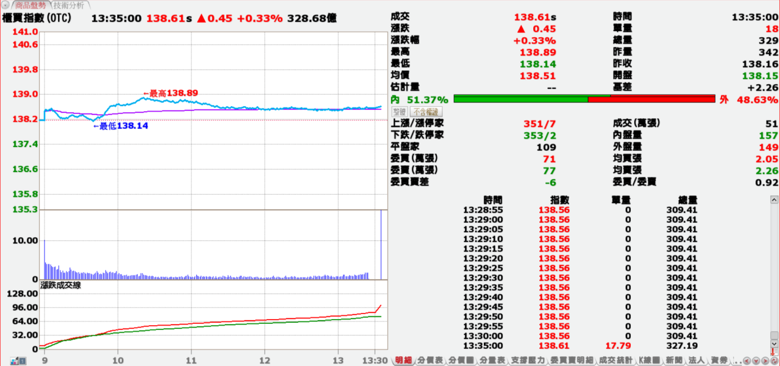
Task: Toggle the 不含權證 button
Action: (x=425, y=112)
